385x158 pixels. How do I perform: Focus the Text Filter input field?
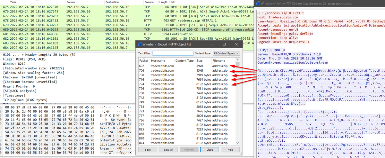point(173,53)
